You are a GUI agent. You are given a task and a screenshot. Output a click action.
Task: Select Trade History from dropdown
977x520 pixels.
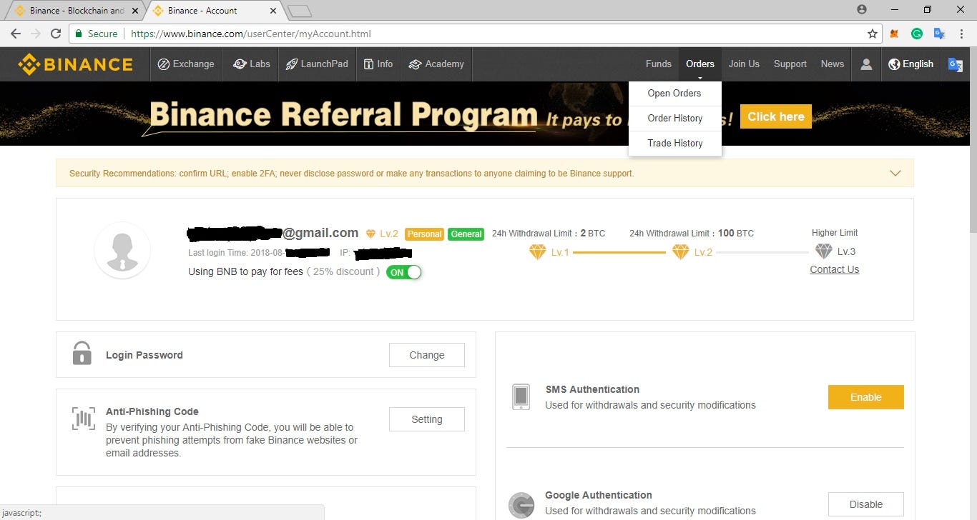pos(674,143)
